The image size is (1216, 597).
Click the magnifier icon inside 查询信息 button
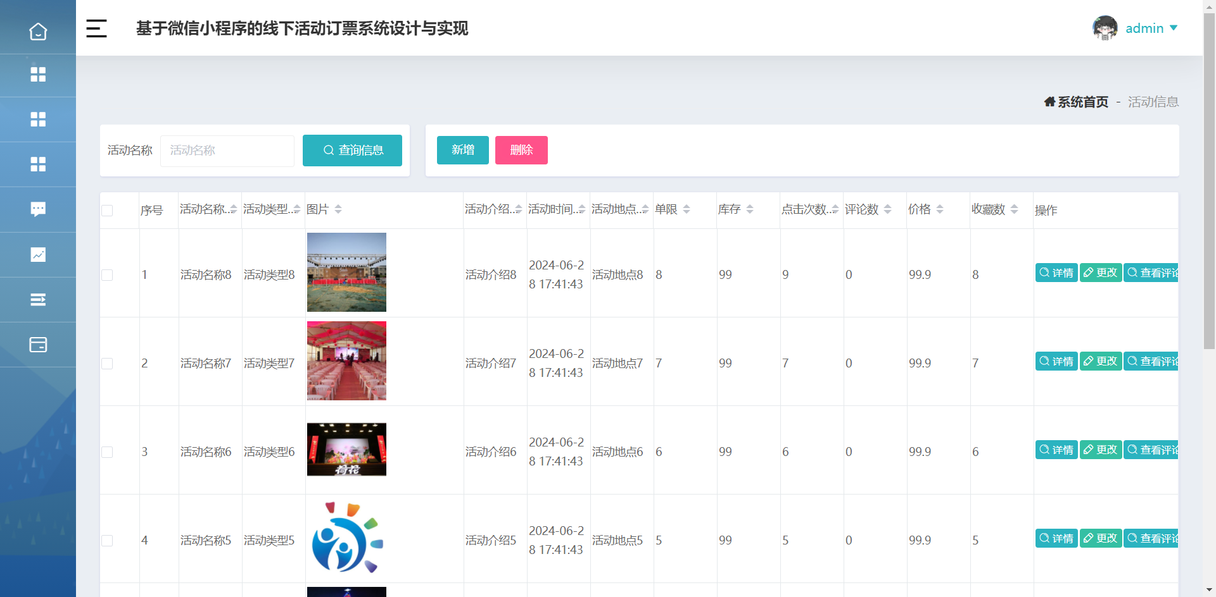click(x=329, y=151)
